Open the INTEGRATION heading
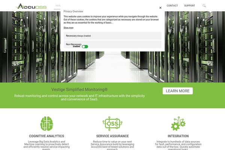 point(178,136)
